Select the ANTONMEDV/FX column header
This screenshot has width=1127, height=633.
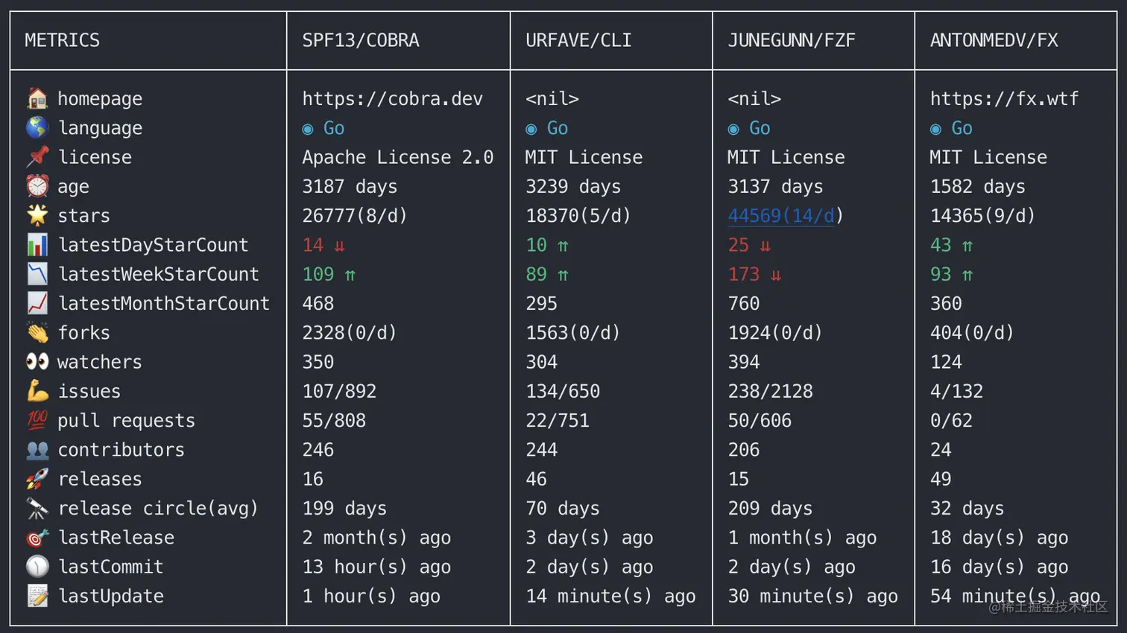(x=994, y=40)
